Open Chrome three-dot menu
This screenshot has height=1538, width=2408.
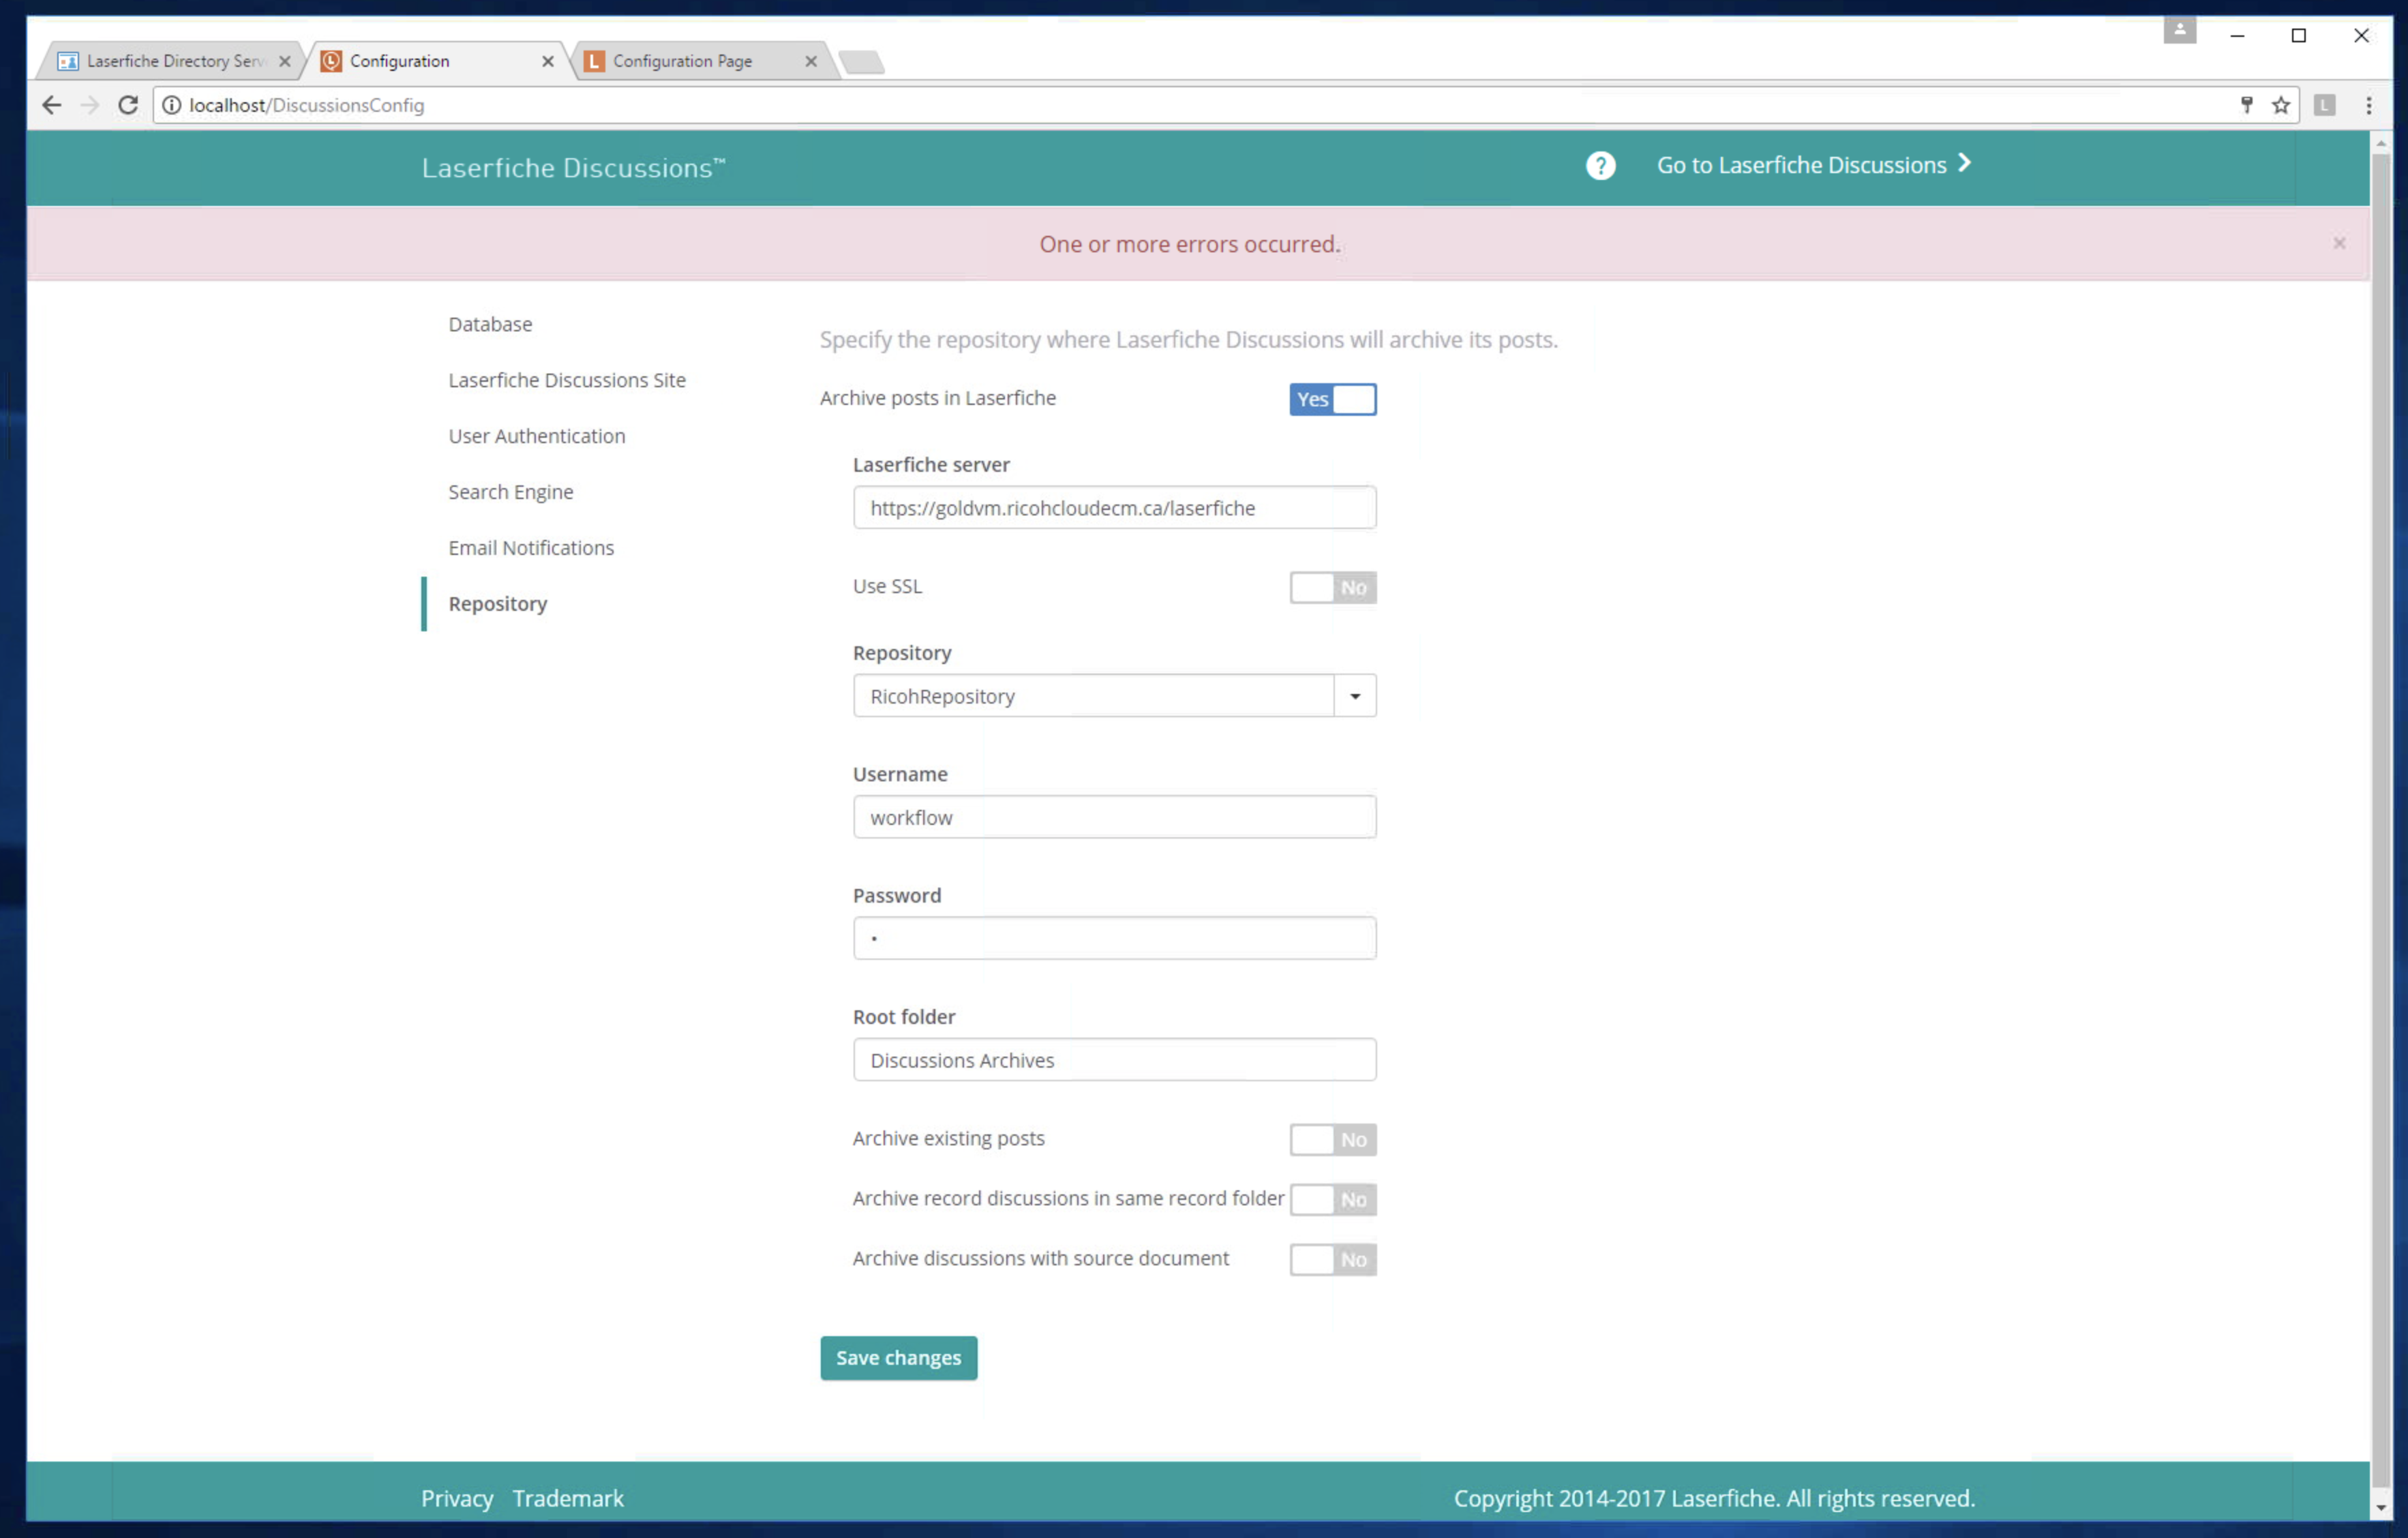[x=2368, y=105]
